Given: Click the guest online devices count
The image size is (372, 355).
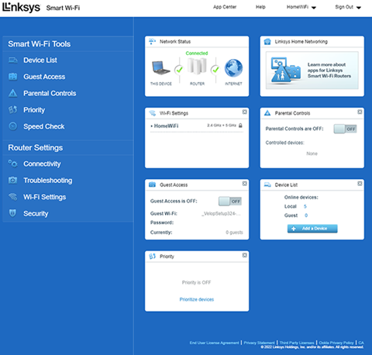Looking at the screenshot, I should tap(306, 215).
